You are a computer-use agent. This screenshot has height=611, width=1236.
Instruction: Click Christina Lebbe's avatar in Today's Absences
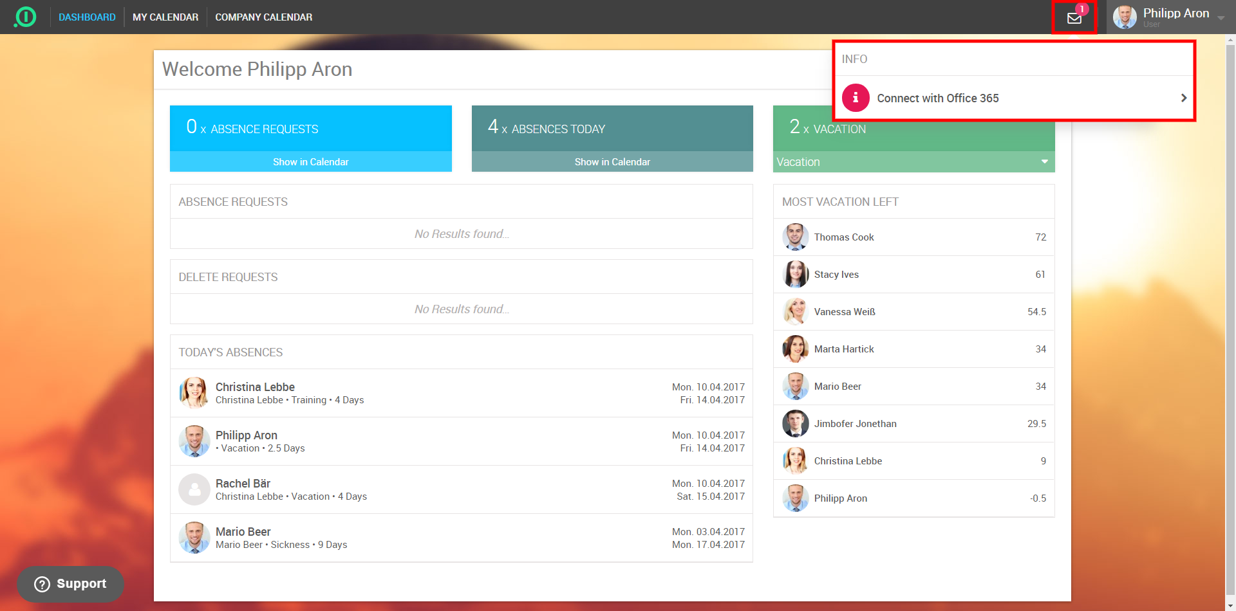tap(194, 393)
